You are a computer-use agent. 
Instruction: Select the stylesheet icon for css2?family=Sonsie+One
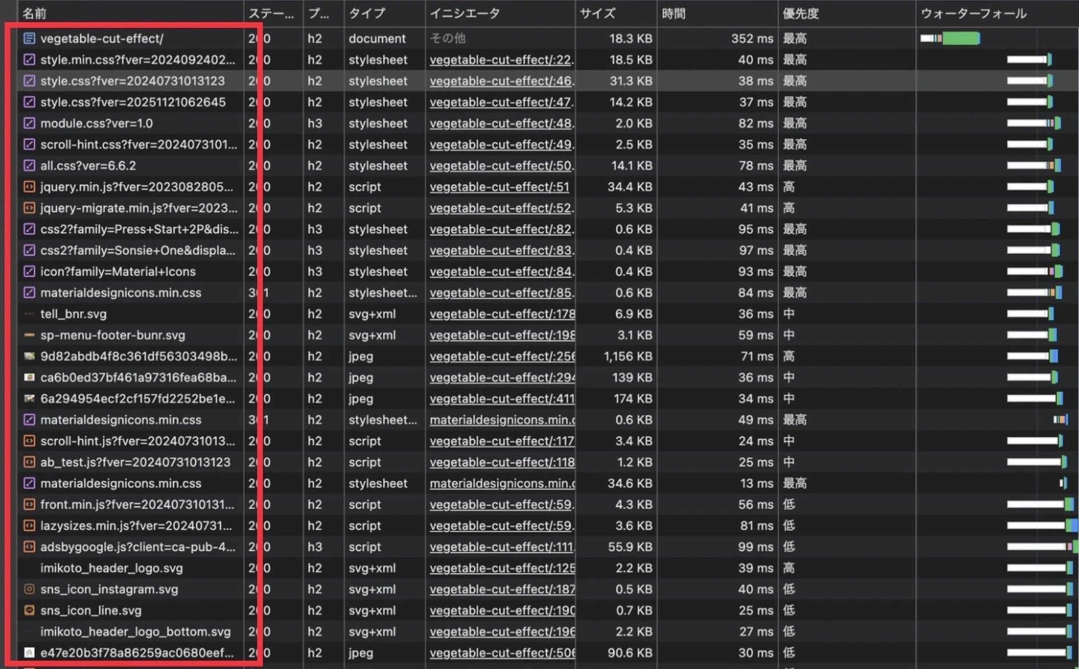pyautogui.click(x=29, y=250)
